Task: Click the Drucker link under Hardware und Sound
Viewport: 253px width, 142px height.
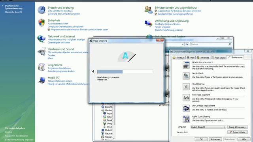Action: tap(51, 55)
